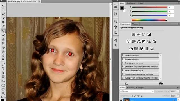Select the Red Eye tool
180x101 pixels.
point(3,31)
